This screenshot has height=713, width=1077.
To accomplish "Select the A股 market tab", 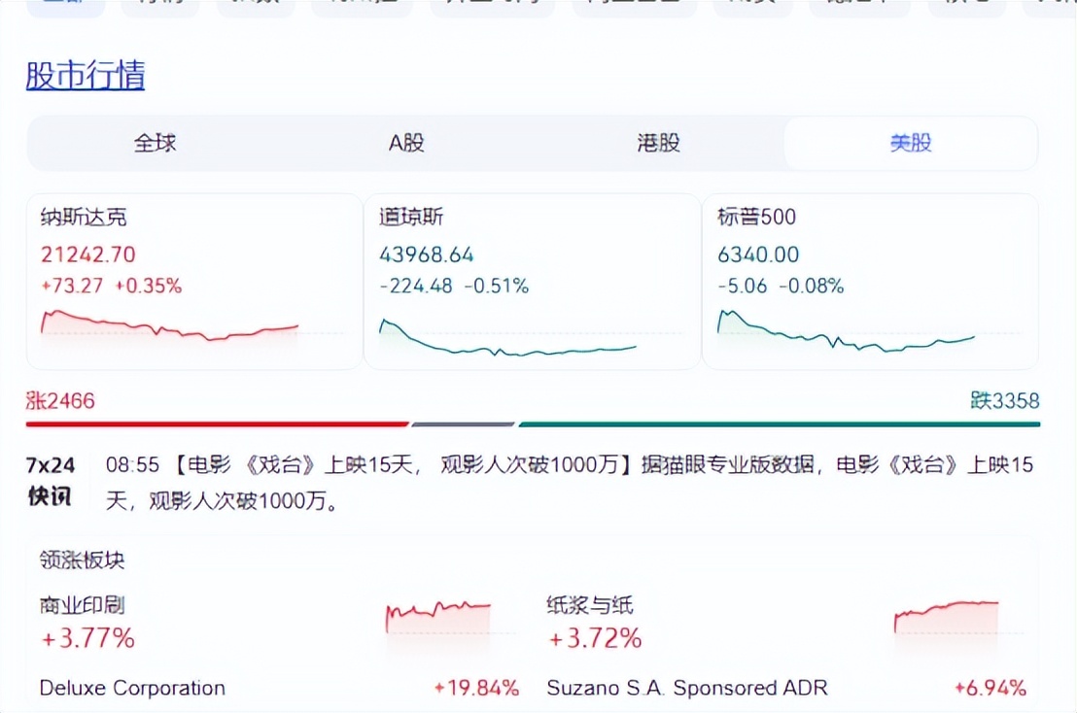I will 406,143.
